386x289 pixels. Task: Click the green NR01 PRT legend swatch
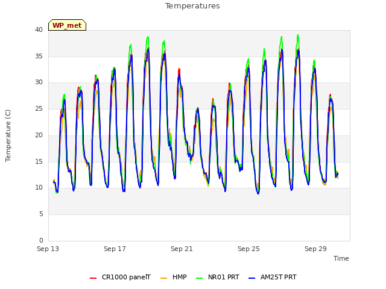[200, 278]
